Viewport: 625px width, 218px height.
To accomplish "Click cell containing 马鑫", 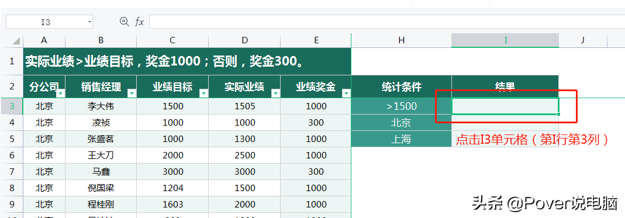I will pyautogui.click(x=101, y=172).
